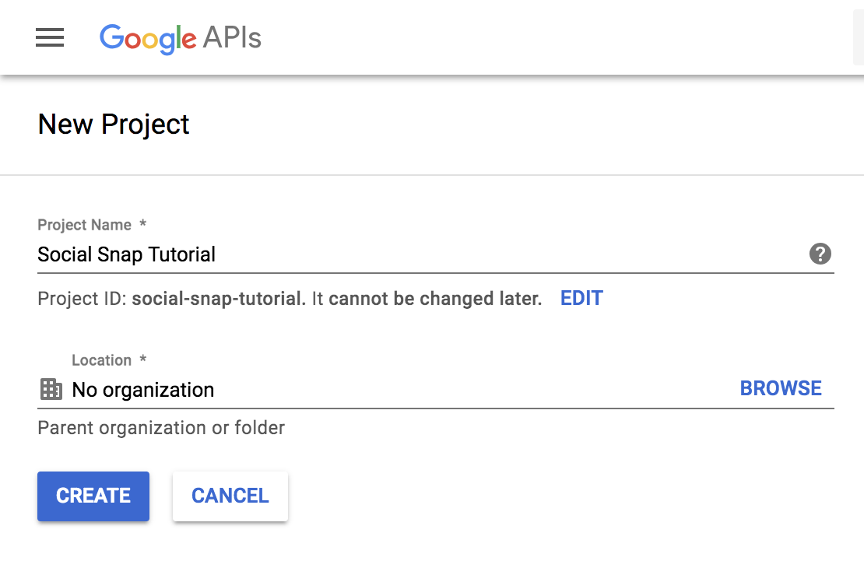Edit the project ID social-snap-tutorial
The image size is (864, 568).
point(581,298)
